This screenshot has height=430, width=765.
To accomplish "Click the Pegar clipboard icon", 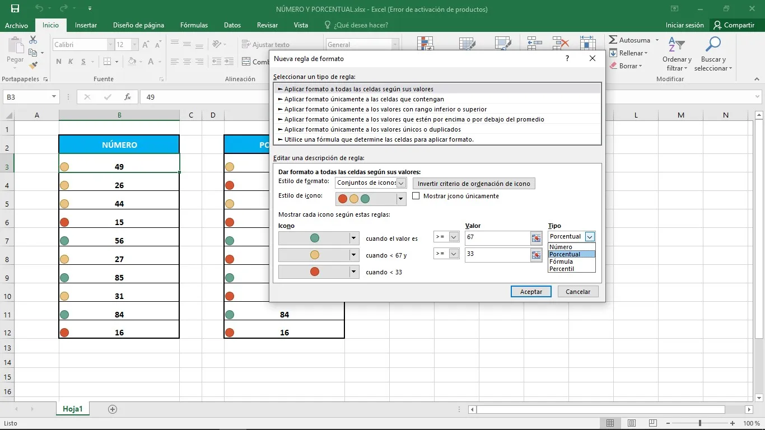I will (x=15, y=46).
